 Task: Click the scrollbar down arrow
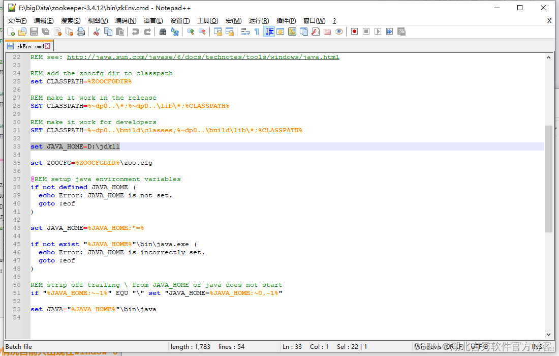click(x=548, y=334)
